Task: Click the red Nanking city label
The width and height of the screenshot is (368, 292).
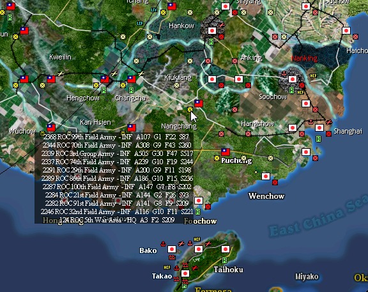Action: click(304, 58)
